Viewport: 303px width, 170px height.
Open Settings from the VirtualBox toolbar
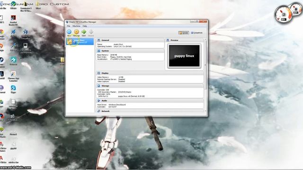76,33
